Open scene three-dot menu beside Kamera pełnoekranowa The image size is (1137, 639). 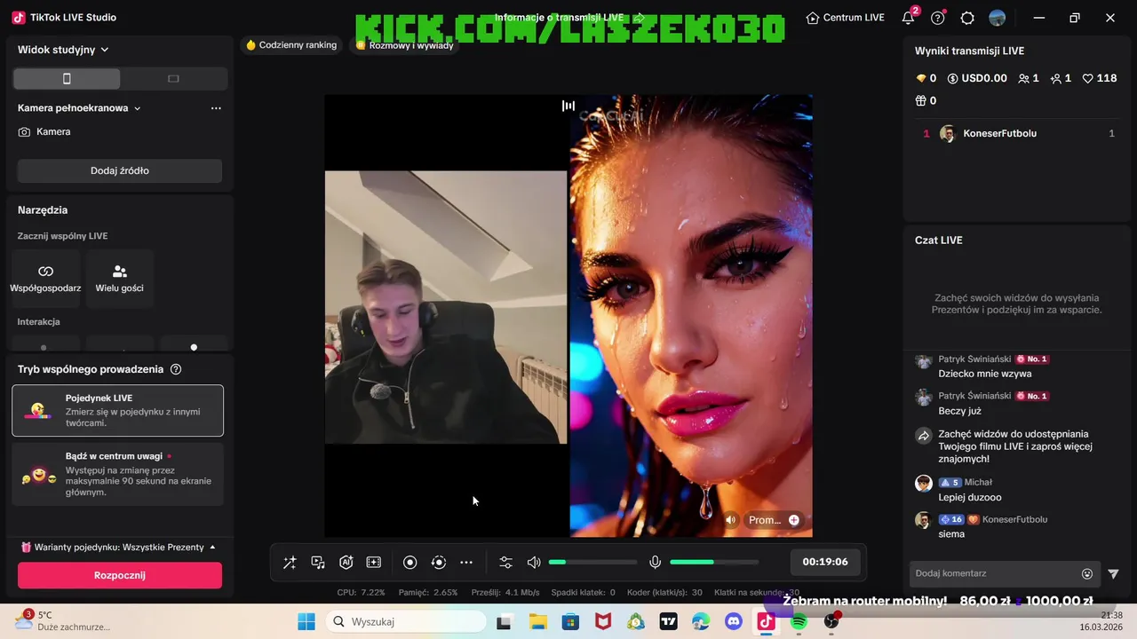pyautogui.click(x=216, y=108)
